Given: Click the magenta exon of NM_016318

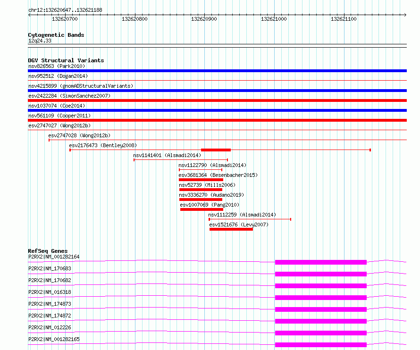Looking at the screenshot, I should (321, 298).
